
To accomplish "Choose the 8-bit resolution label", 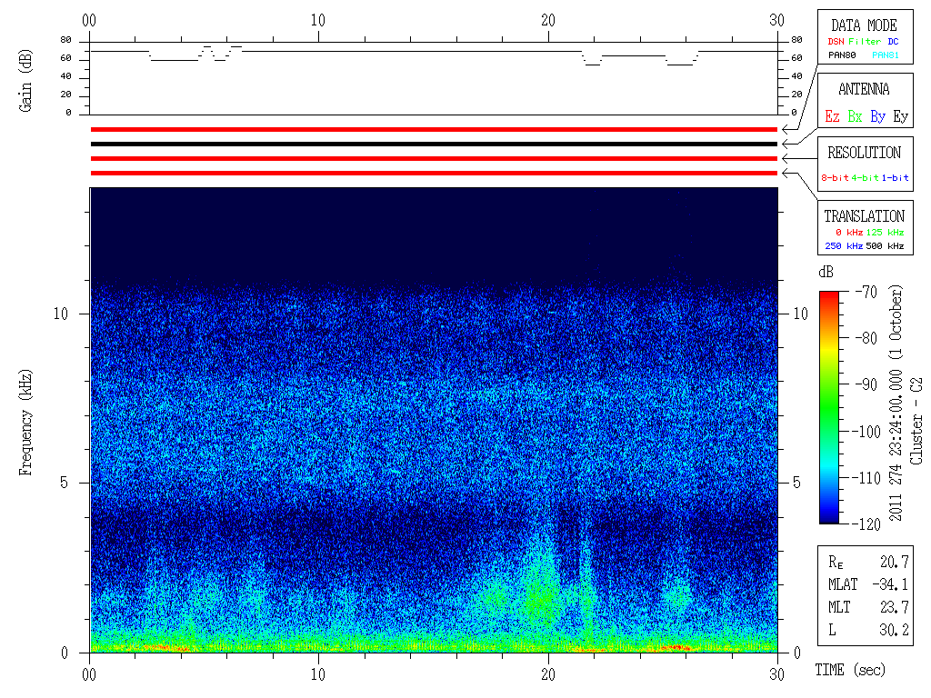I will [x=836, y=178].
